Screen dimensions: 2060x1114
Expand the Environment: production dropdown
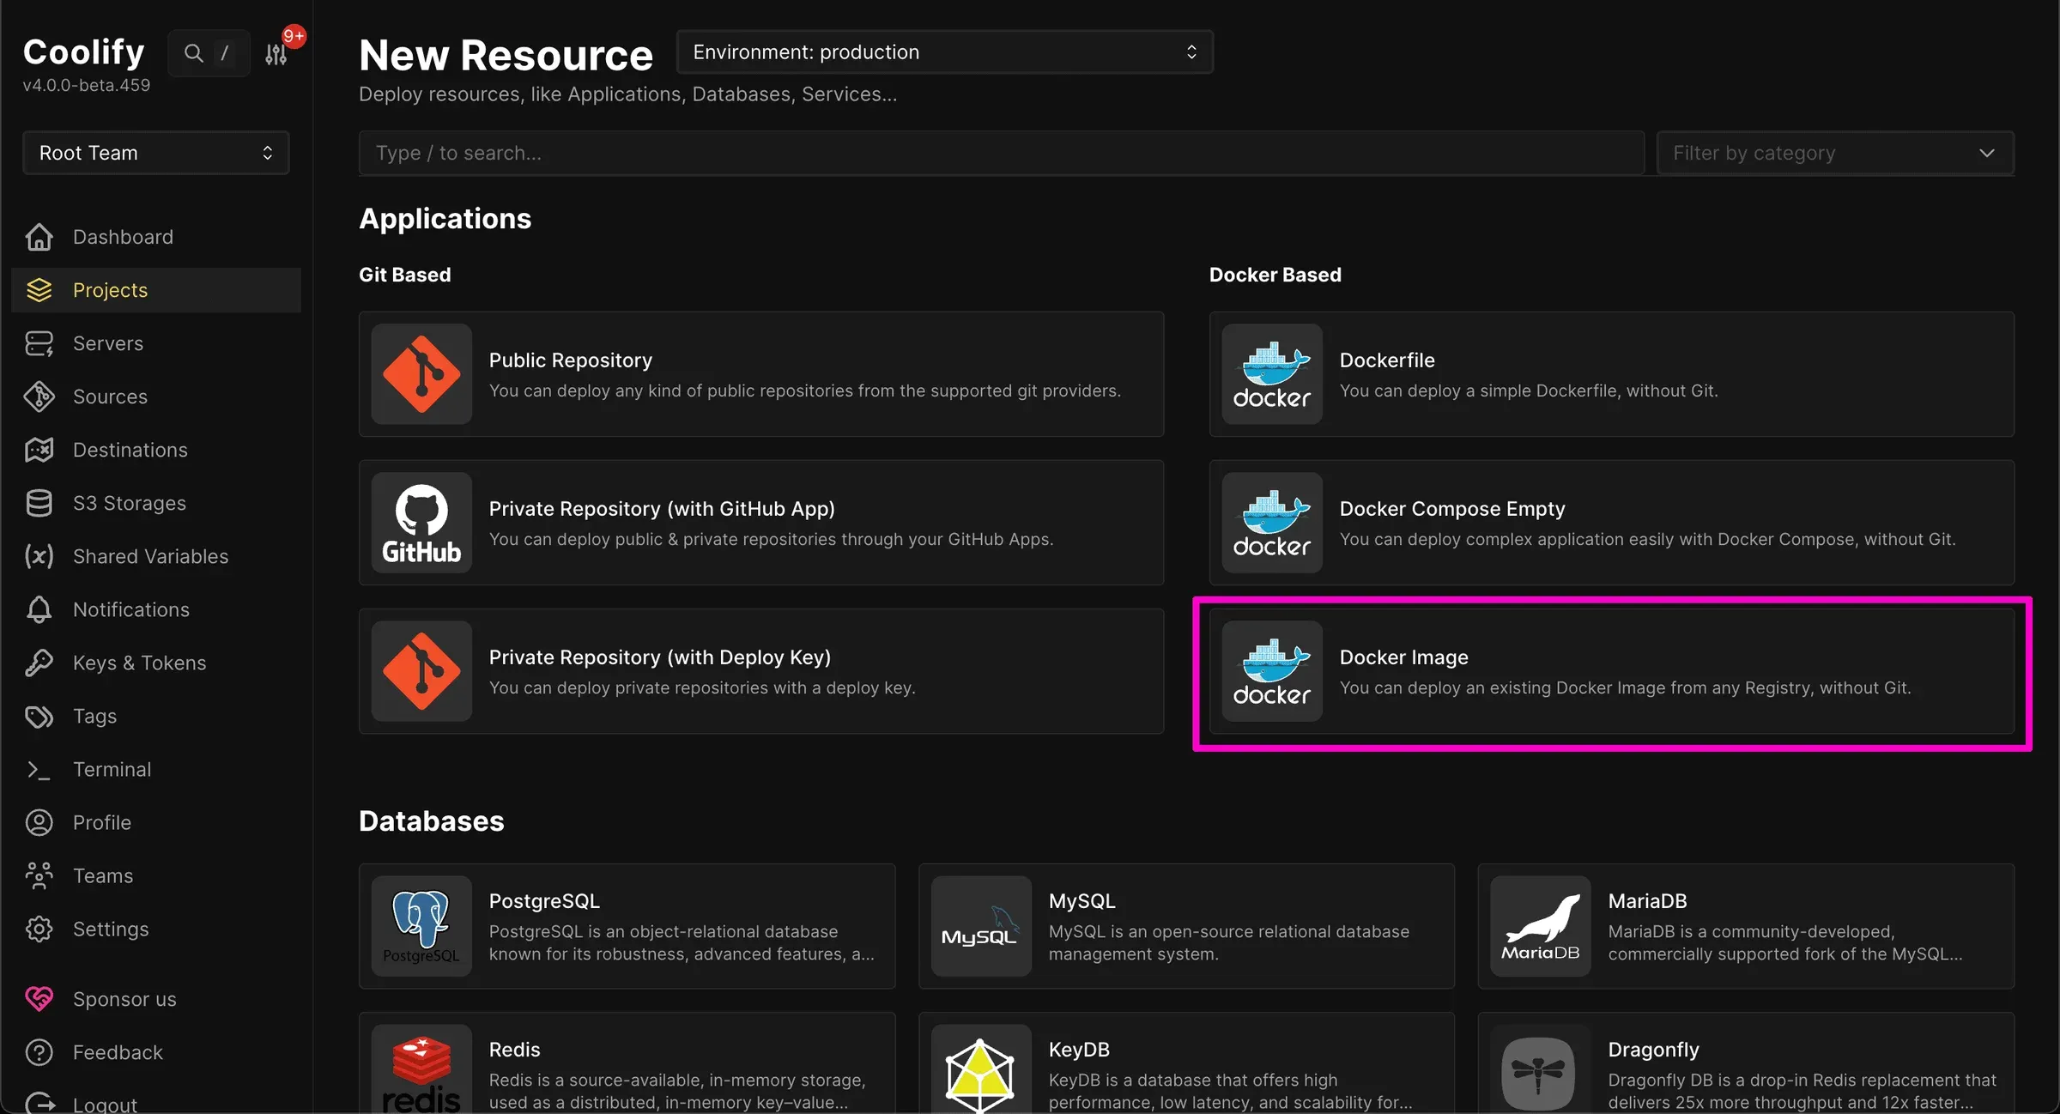[x=944, y=52]
